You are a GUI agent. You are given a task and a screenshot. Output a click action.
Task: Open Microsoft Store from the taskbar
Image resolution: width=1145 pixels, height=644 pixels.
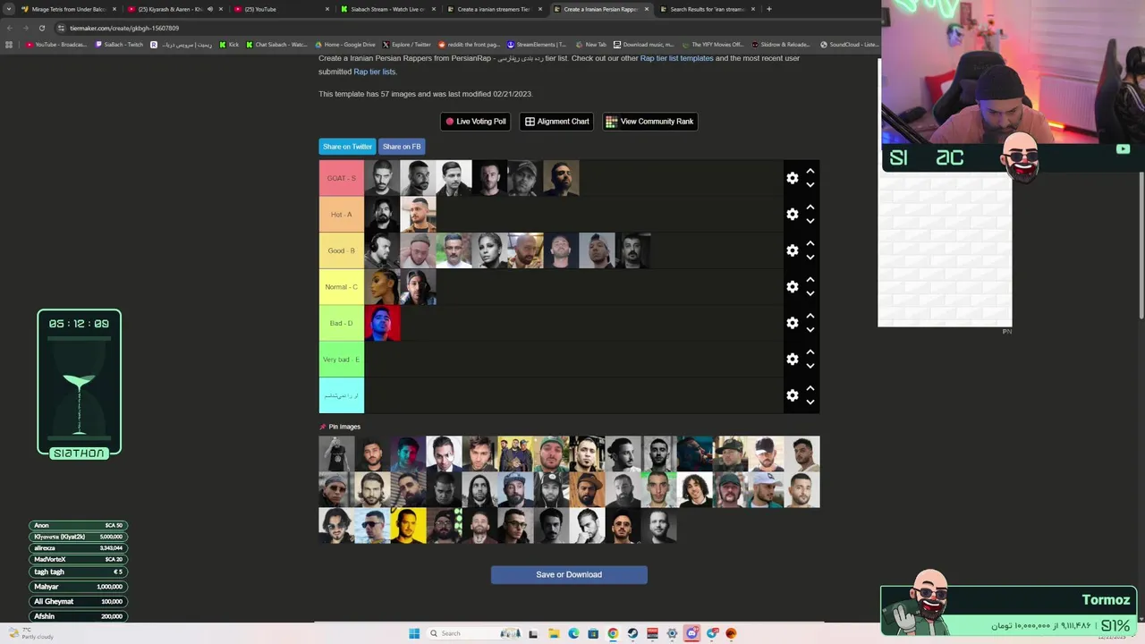[x=593, y=633]
